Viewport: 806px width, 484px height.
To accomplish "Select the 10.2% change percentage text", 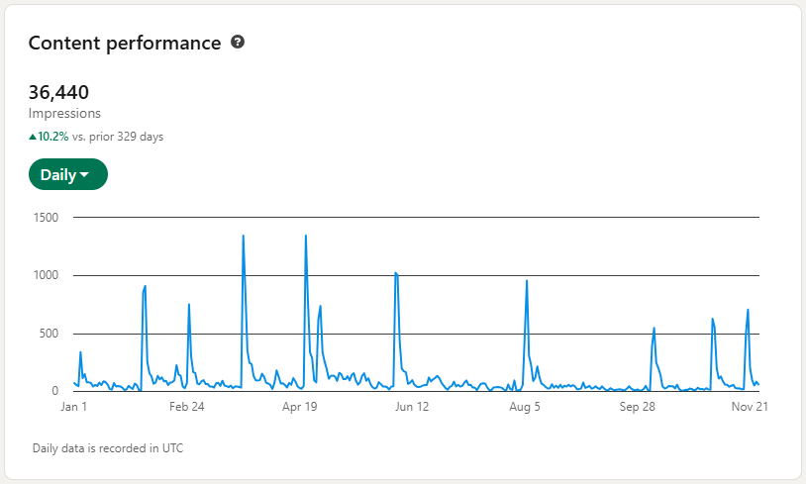I will coord(53,137).
